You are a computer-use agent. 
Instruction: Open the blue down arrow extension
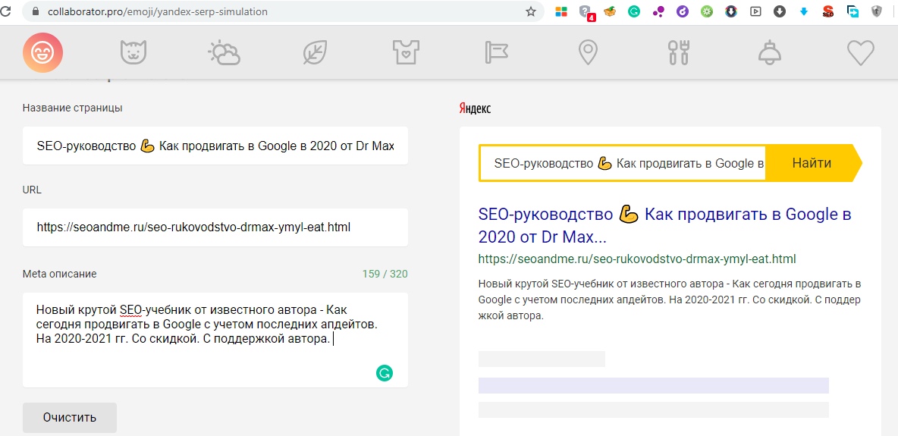(803, 11)
